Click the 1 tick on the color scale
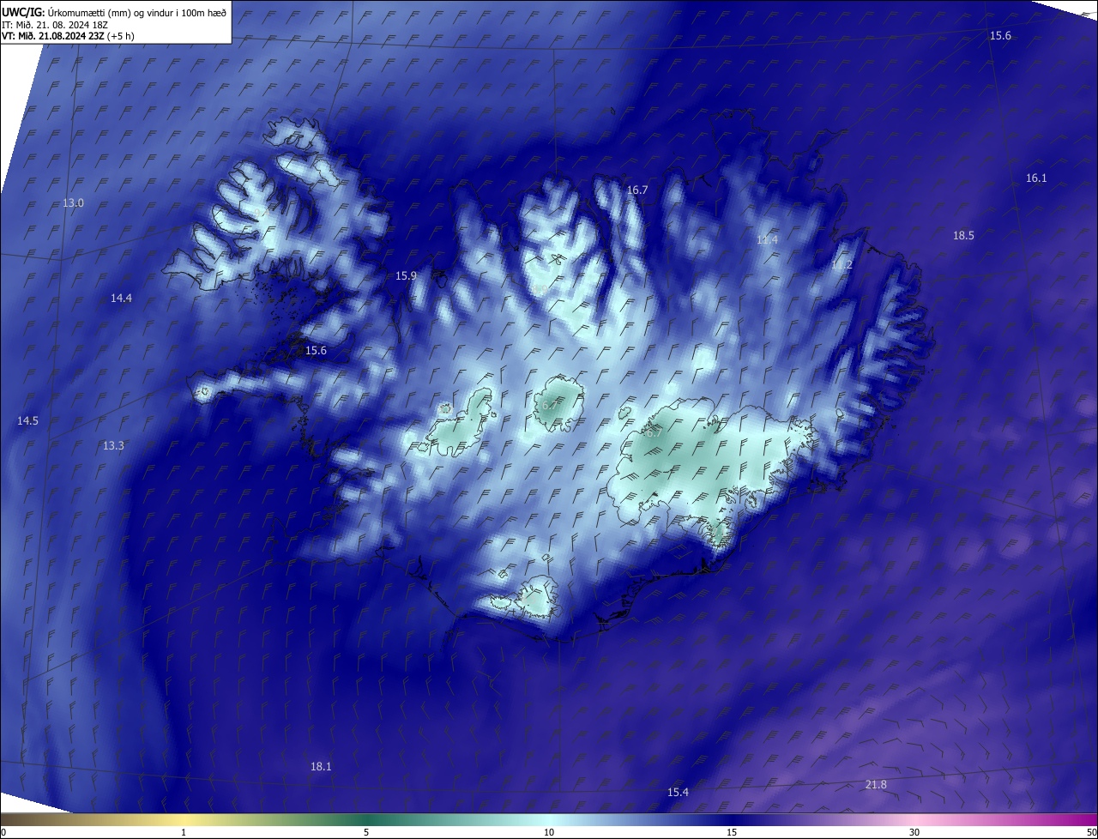 tap(184, 832)
